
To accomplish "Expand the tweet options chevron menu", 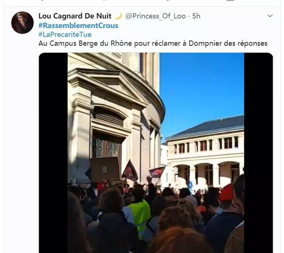I will [270, 16].
